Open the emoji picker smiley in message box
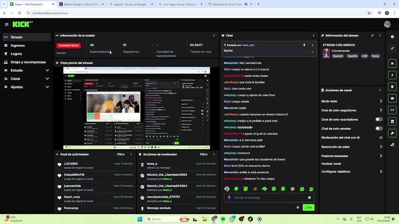399x224 pixels. click(x=309, y=198)
